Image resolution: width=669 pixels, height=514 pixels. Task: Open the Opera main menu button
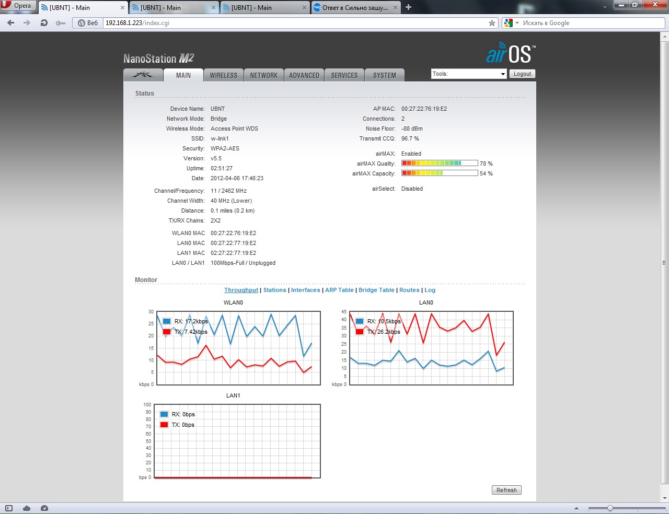tap(18, 6)
